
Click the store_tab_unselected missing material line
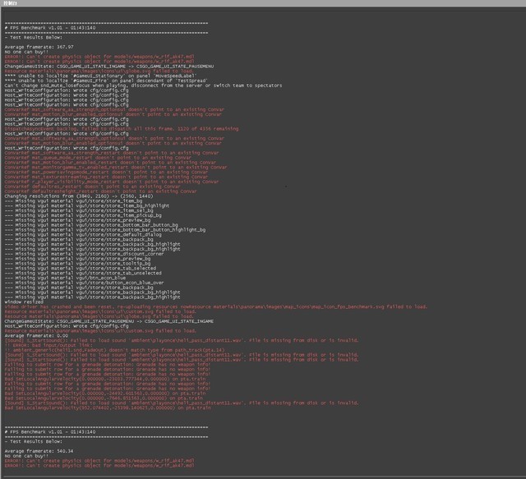click(83, 273)
